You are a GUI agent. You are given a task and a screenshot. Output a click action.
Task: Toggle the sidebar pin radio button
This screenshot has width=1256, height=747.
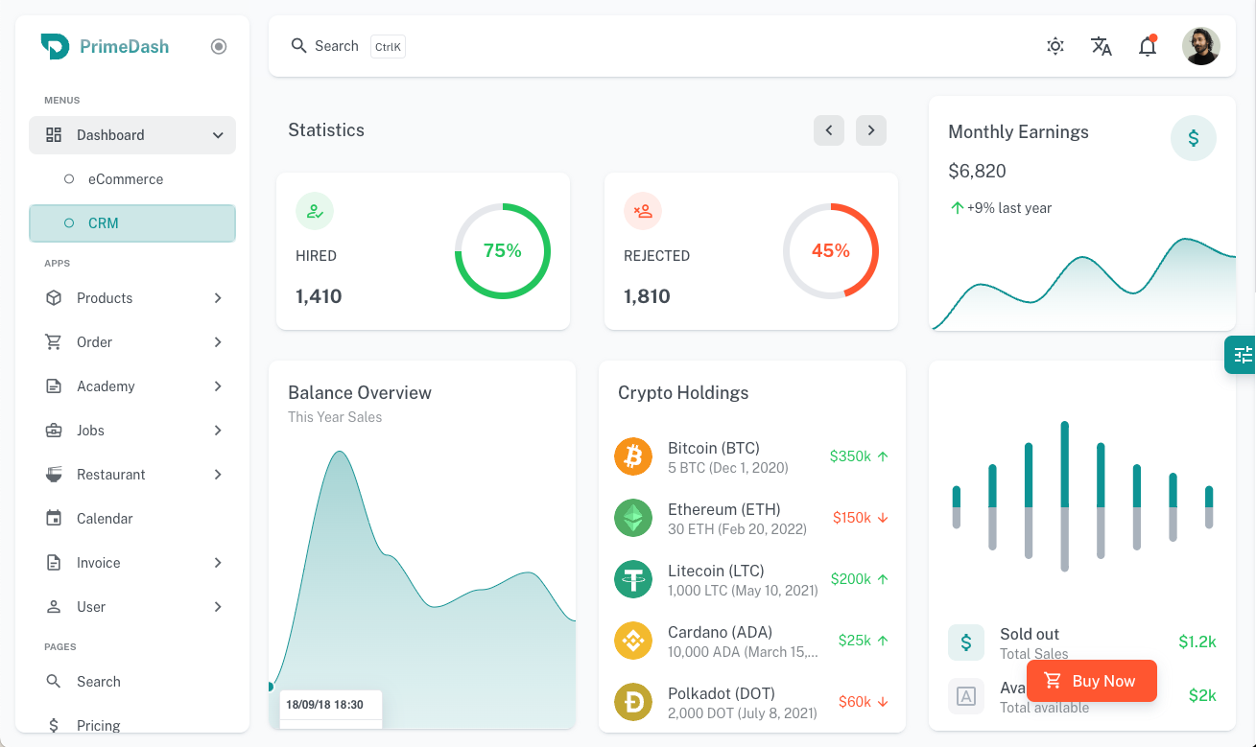click(x=219, y=46)
